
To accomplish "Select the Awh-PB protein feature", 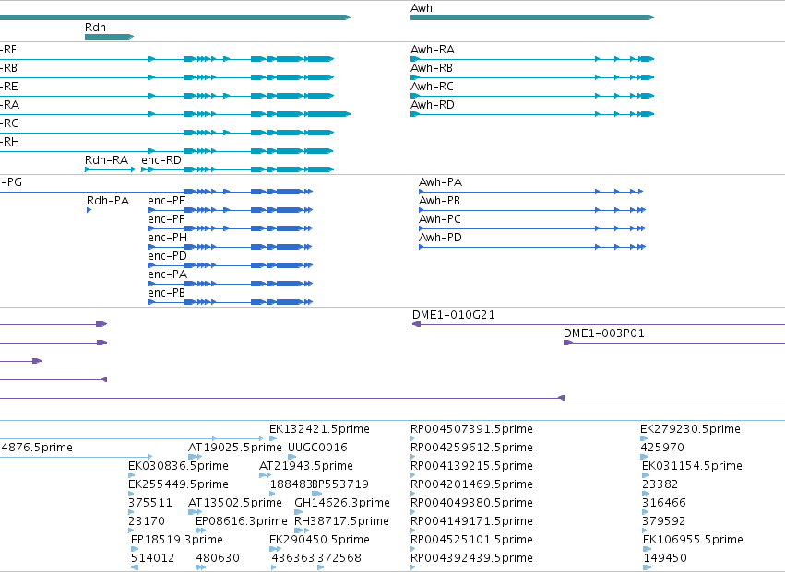I will 532,210.
